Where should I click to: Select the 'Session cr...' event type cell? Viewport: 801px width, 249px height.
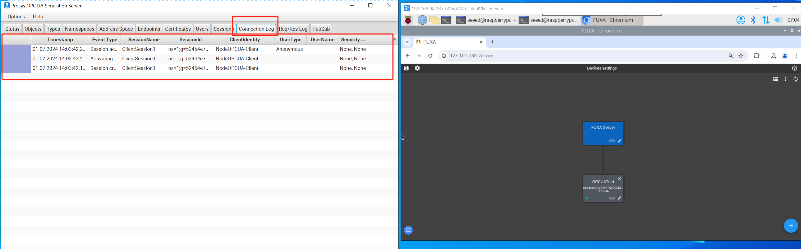tap(104, 68)
